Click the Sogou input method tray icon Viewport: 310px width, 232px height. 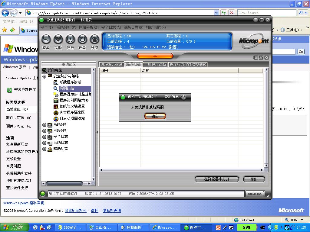[218, 228]
